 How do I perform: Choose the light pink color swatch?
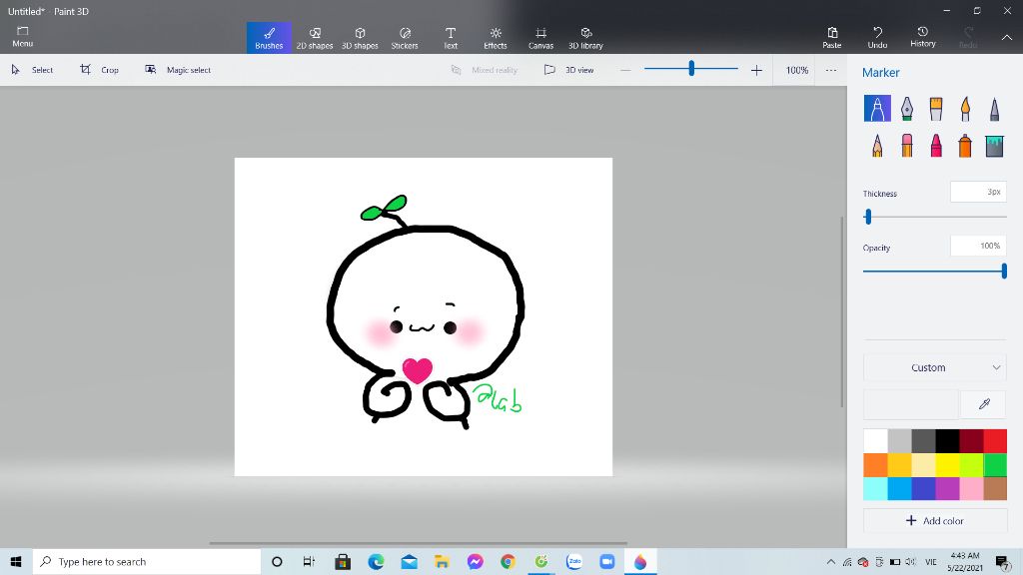tap(971, 488)
